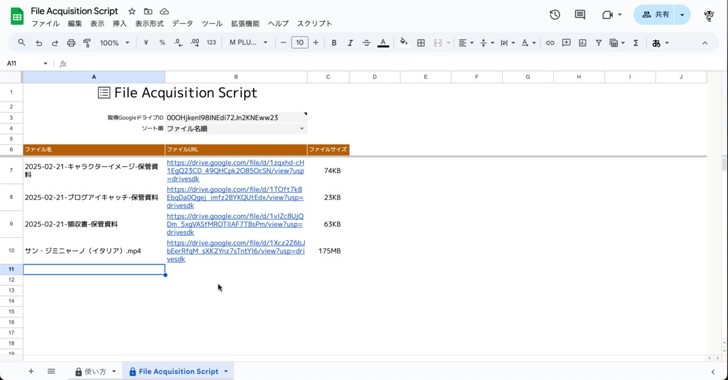This screenshot has height=380, width=728.
Task: Star this document
Action: [x=132, y=11]
